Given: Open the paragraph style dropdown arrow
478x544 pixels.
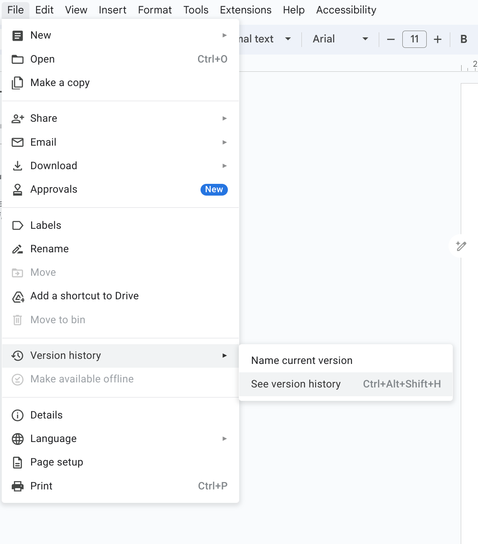Looking at the screenshot, I should [288, 39].
